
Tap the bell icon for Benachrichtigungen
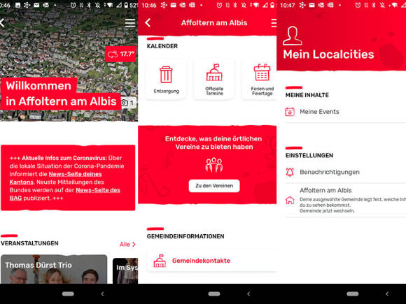pos(290,172)
